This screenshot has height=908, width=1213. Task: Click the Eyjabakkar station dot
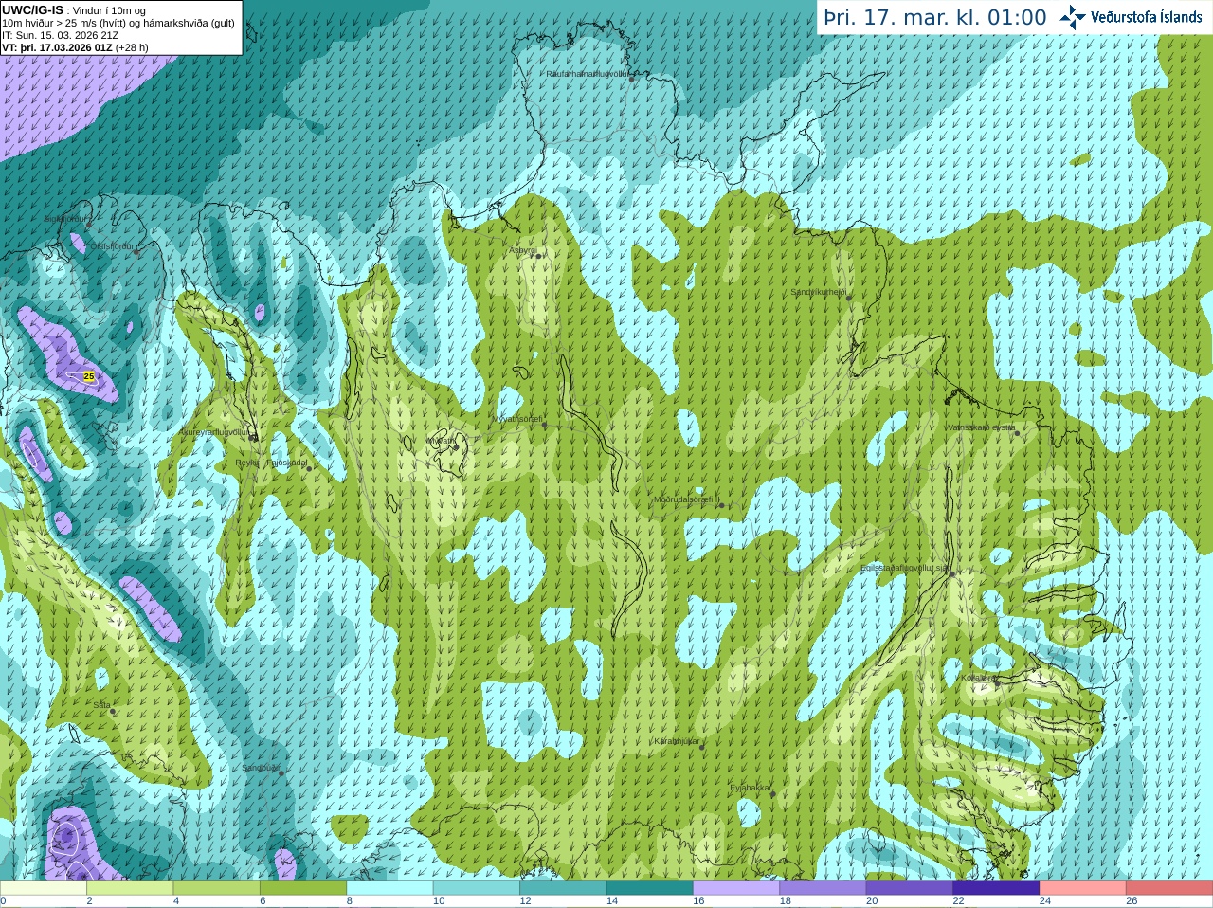coord(773,793)
